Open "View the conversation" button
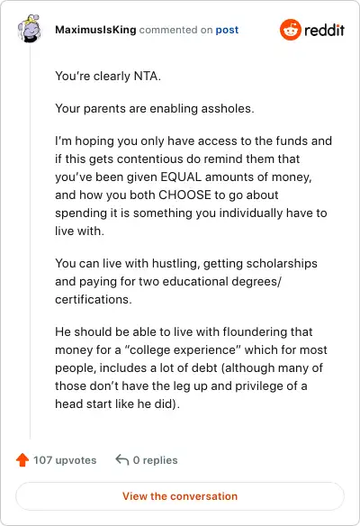This screenshot has height=526, width=360. click(x=180, y=496)
